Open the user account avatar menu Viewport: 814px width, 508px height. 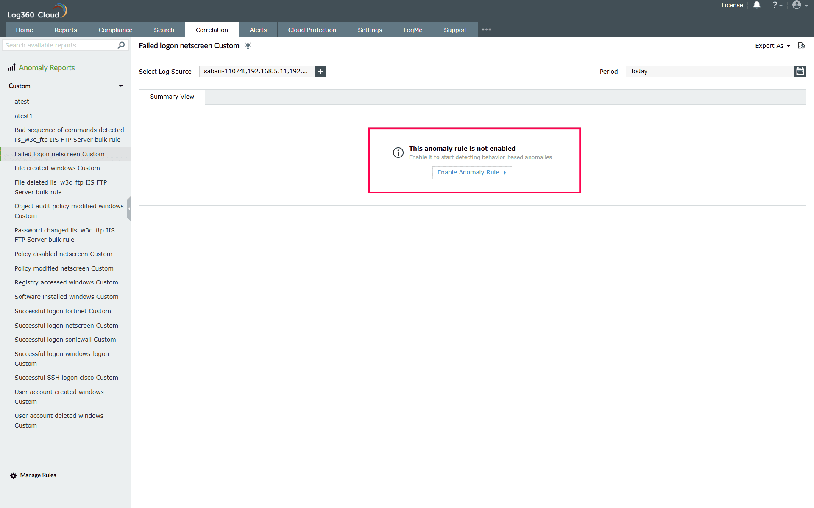pyautogui.click(x=799, y=5)
